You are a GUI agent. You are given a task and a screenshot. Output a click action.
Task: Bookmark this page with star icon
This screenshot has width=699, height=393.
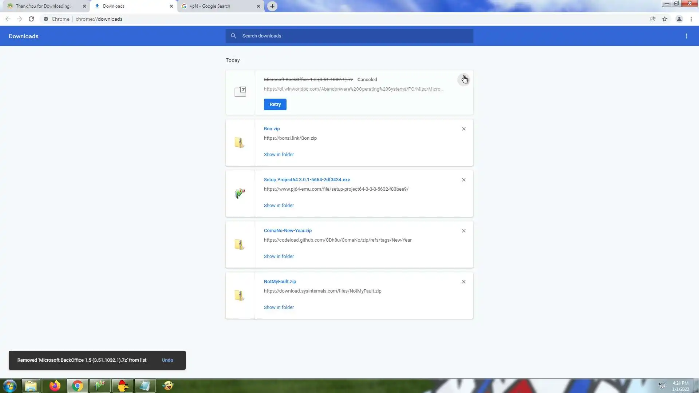pyautogui.click(x=665, y=19)
